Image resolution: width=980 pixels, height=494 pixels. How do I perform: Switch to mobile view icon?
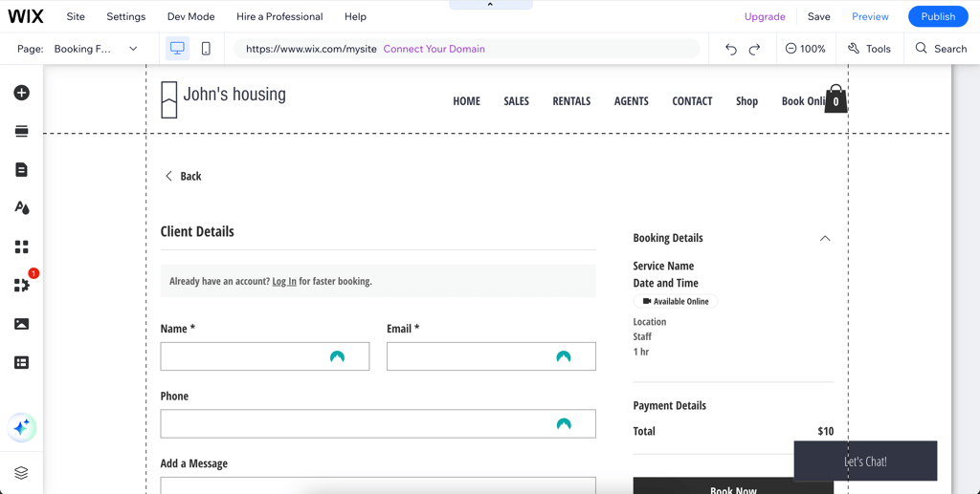[206, 49]
